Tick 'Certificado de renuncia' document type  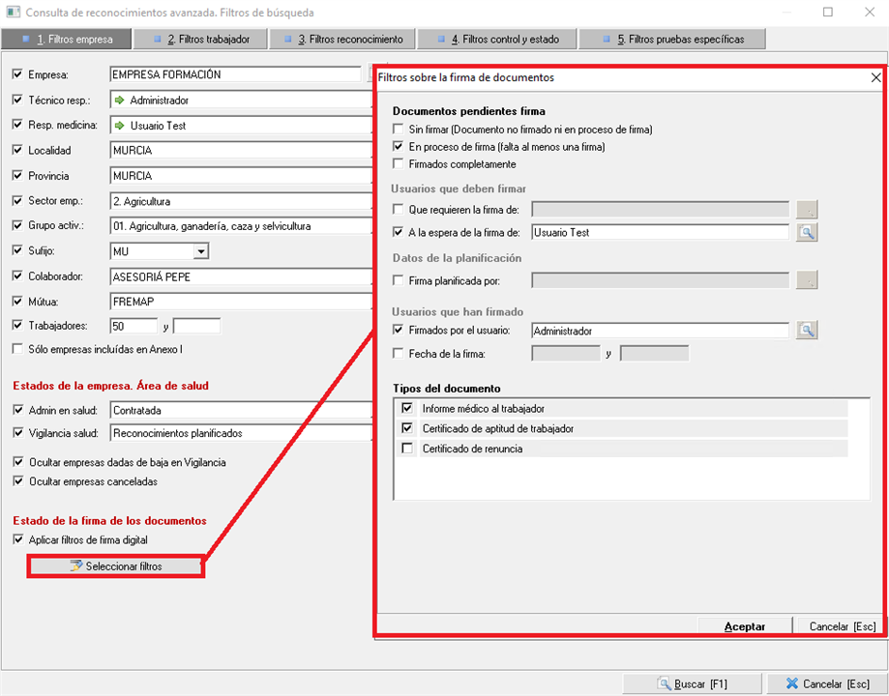[407, 449]
